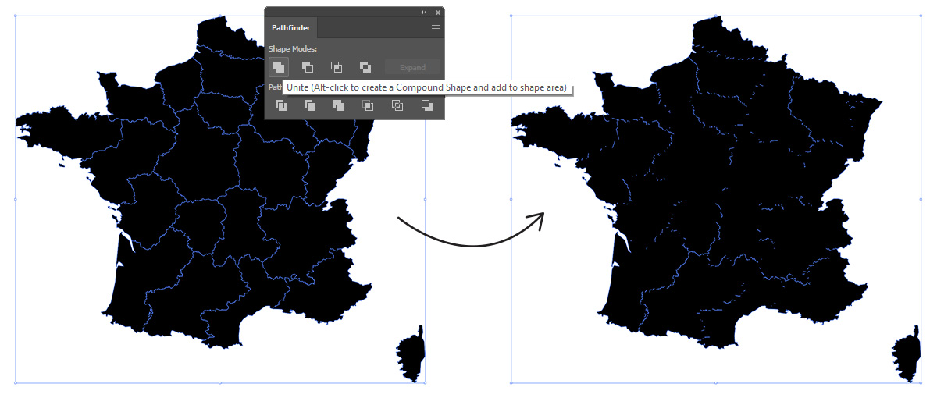
Task: Apply the Merge pathfinder
Action: (339, 105)
